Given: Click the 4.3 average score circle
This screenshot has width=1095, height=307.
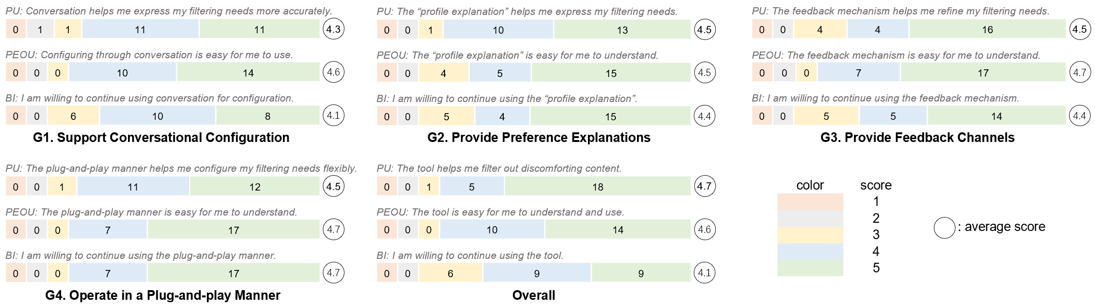Looking at the screenshot, I should [333, 29].
